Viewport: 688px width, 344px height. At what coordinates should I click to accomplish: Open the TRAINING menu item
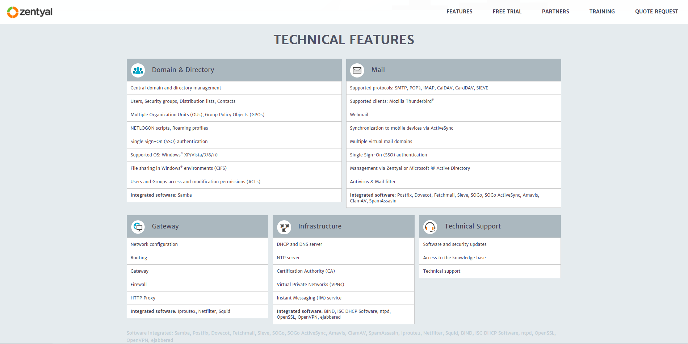click(x=602, y=12)
